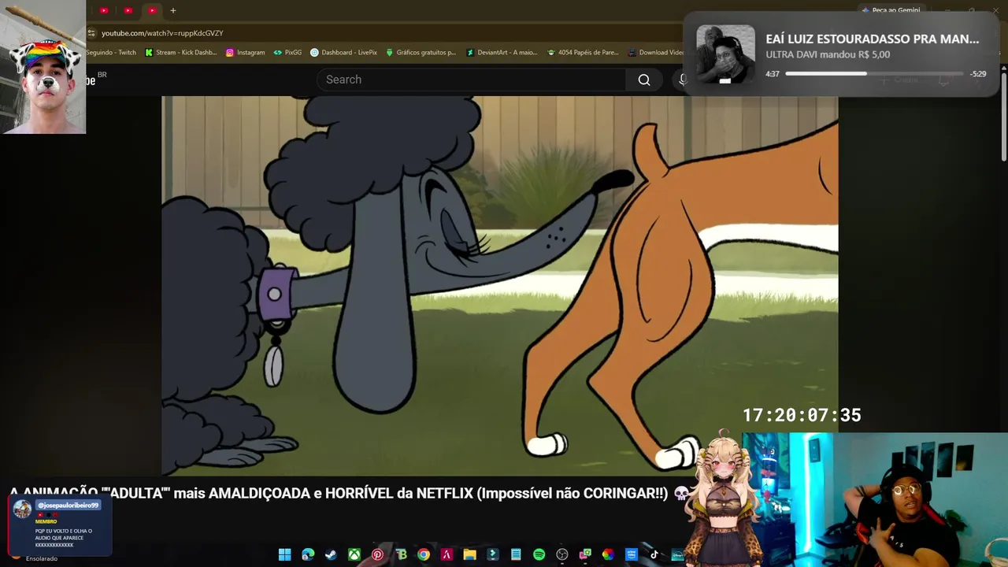The height and width of the screenshot is (567, 1008).
Task: Open the Windows Start menu
Action: 285,554
